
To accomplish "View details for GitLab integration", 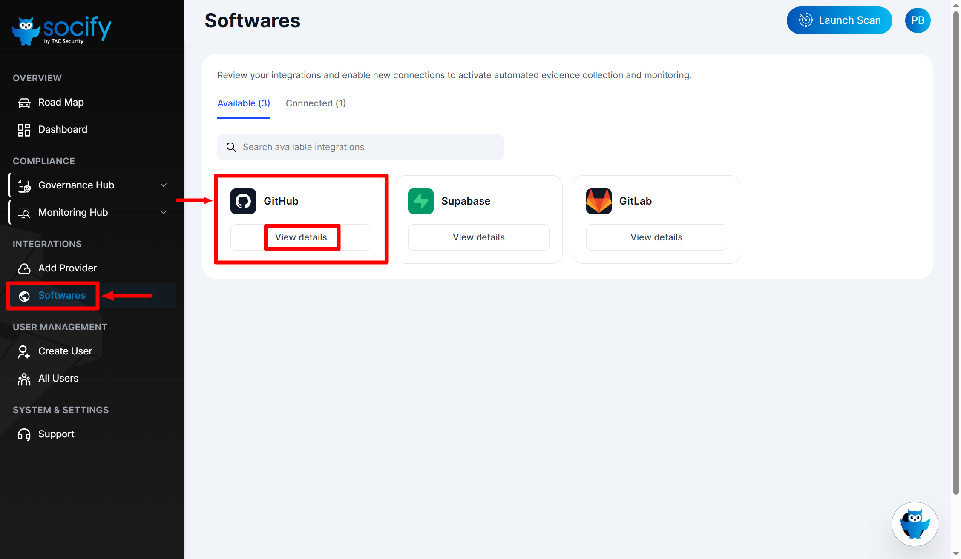I will point(656,237).
